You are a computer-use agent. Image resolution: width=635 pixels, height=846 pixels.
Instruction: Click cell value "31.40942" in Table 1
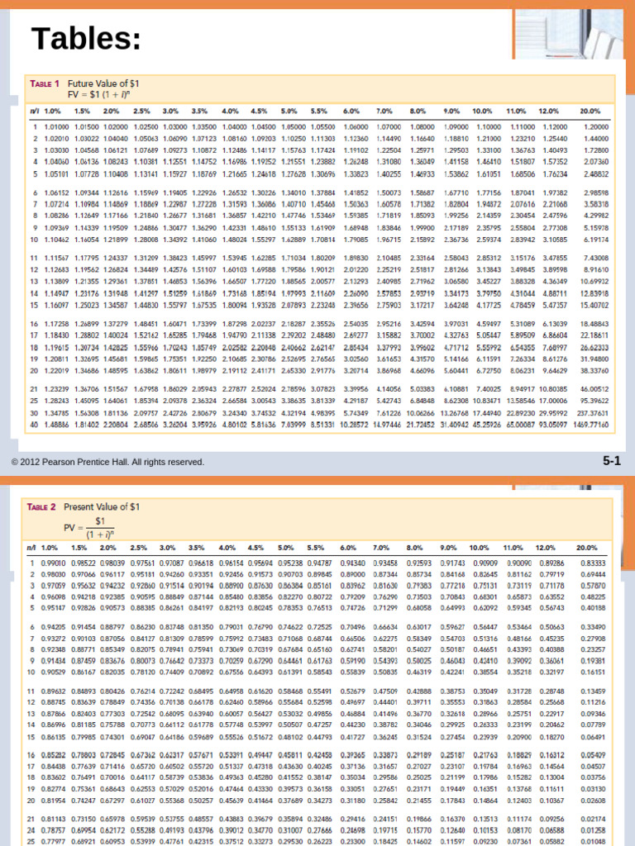(x=456, y=425)
